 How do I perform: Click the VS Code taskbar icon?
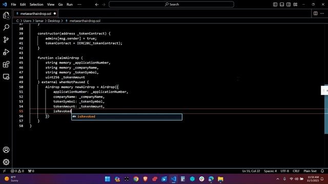[173, 179]
